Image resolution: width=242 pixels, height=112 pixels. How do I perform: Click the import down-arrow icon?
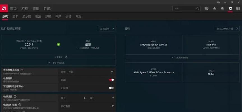[84, 98]
